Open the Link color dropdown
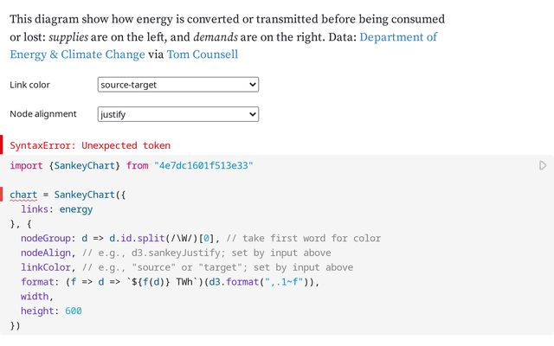This screenshot has height=346, width=554. [178, 85]
